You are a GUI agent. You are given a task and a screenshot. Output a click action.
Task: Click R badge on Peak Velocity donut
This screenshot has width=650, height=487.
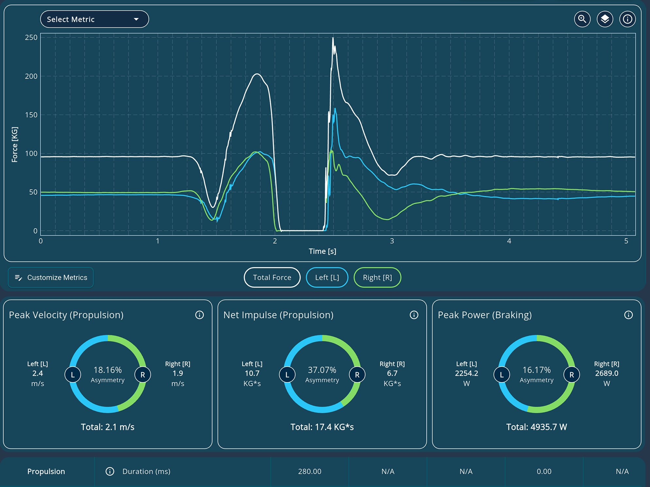point(143,375)
